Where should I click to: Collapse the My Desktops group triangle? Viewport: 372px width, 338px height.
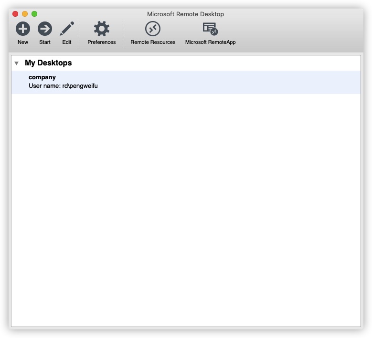(16, 63)
